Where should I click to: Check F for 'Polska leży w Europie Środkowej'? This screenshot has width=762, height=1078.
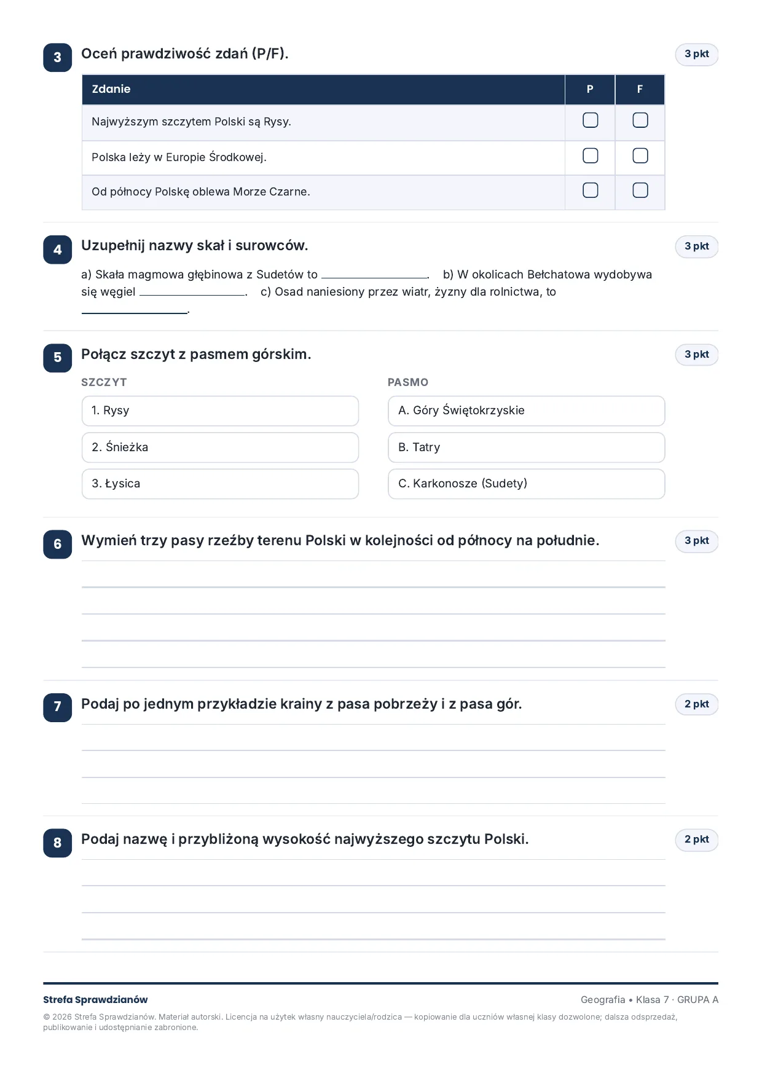click(640, 155)
